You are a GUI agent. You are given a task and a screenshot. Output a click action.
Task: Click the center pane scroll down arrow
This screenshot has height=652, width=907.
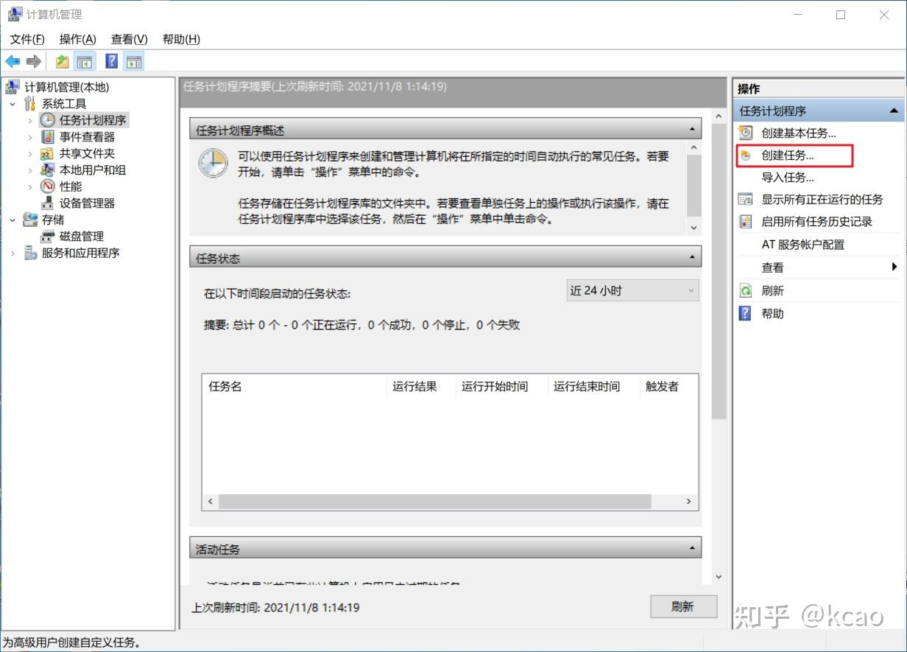coord(719,577)
